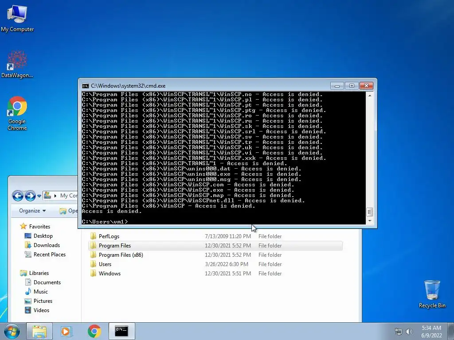Click date 3/26/2022 6:30 PM

coord(227,264)
